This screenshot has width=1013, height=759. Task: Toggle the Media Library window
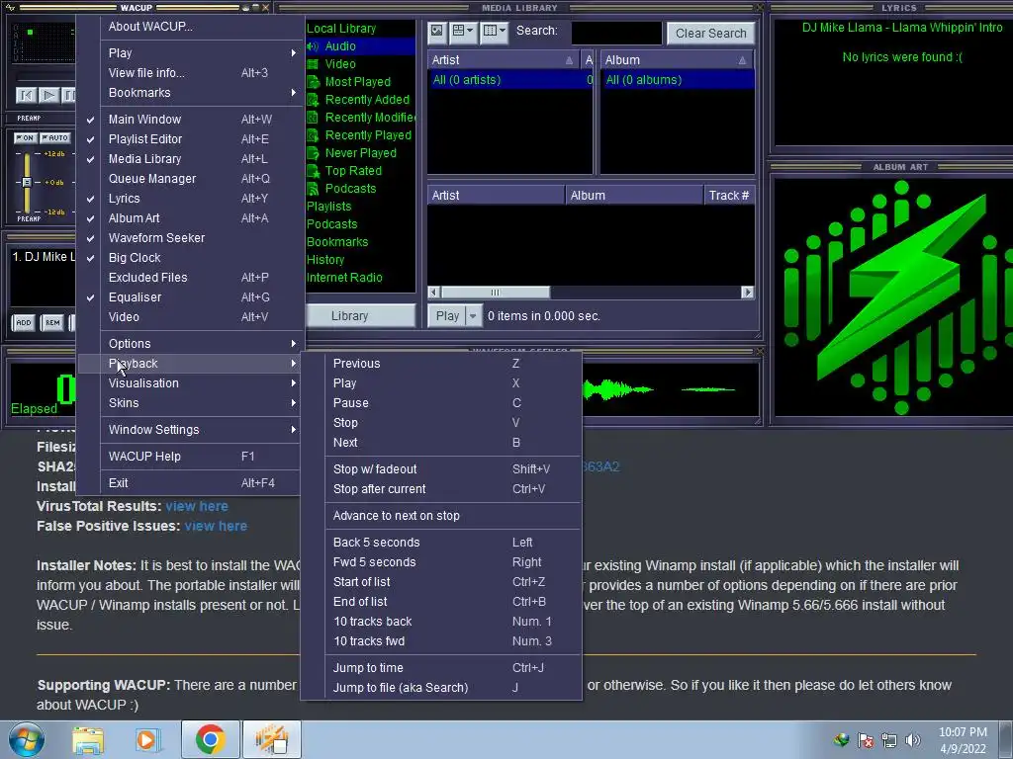coord(191,159)
